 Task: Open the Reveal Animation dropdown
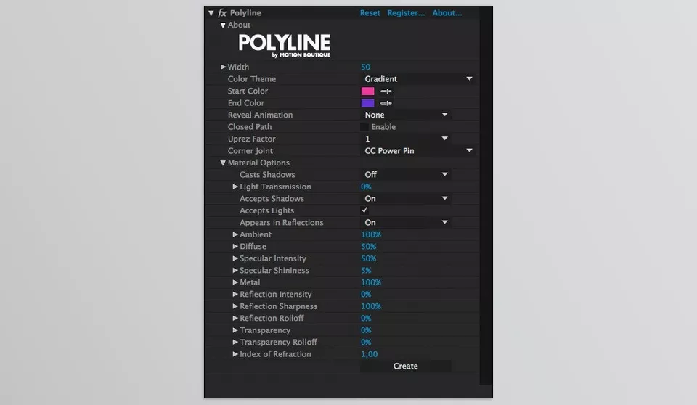(x=405, y=115)
